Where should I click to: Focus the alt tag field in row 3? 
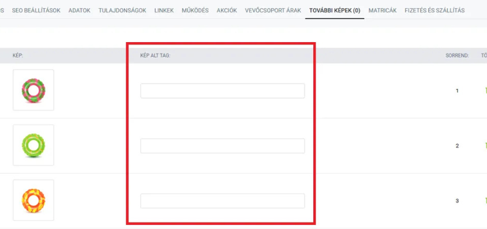point(222,201)
